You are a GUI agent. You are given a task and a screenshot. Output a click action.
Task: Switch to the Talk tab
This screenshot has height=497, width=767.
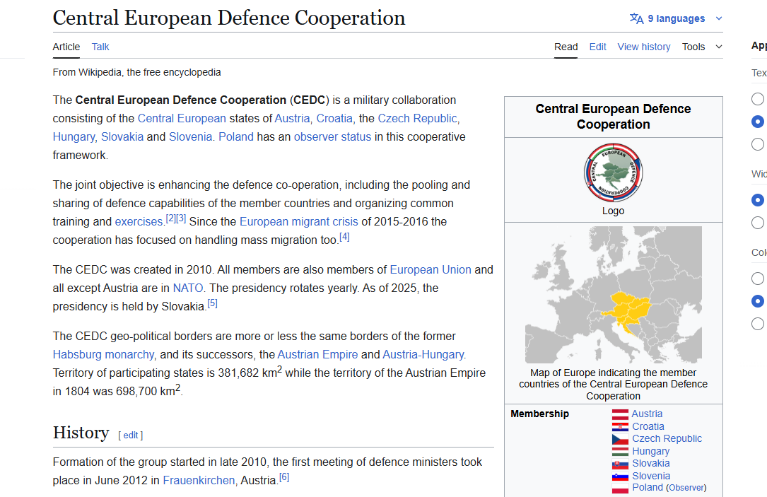(x=100, y=47)
